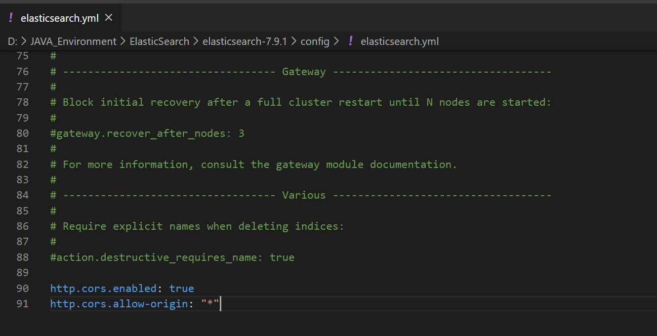Screen dimensions: 657x336
Task: Click the Gateway section header comment
Action: (301, 72)
